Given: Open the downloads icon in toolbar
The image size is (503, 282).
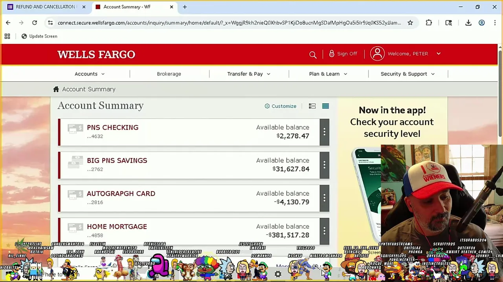Looking at the screenshot, I should click(x=468, y=23).
